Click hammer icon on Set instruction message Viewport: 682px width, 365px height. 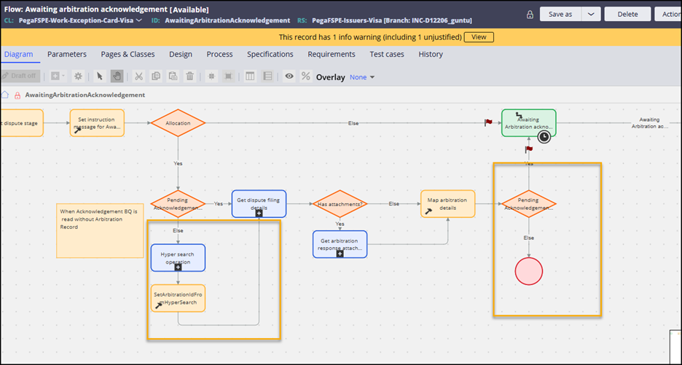[x=78, y=130]
